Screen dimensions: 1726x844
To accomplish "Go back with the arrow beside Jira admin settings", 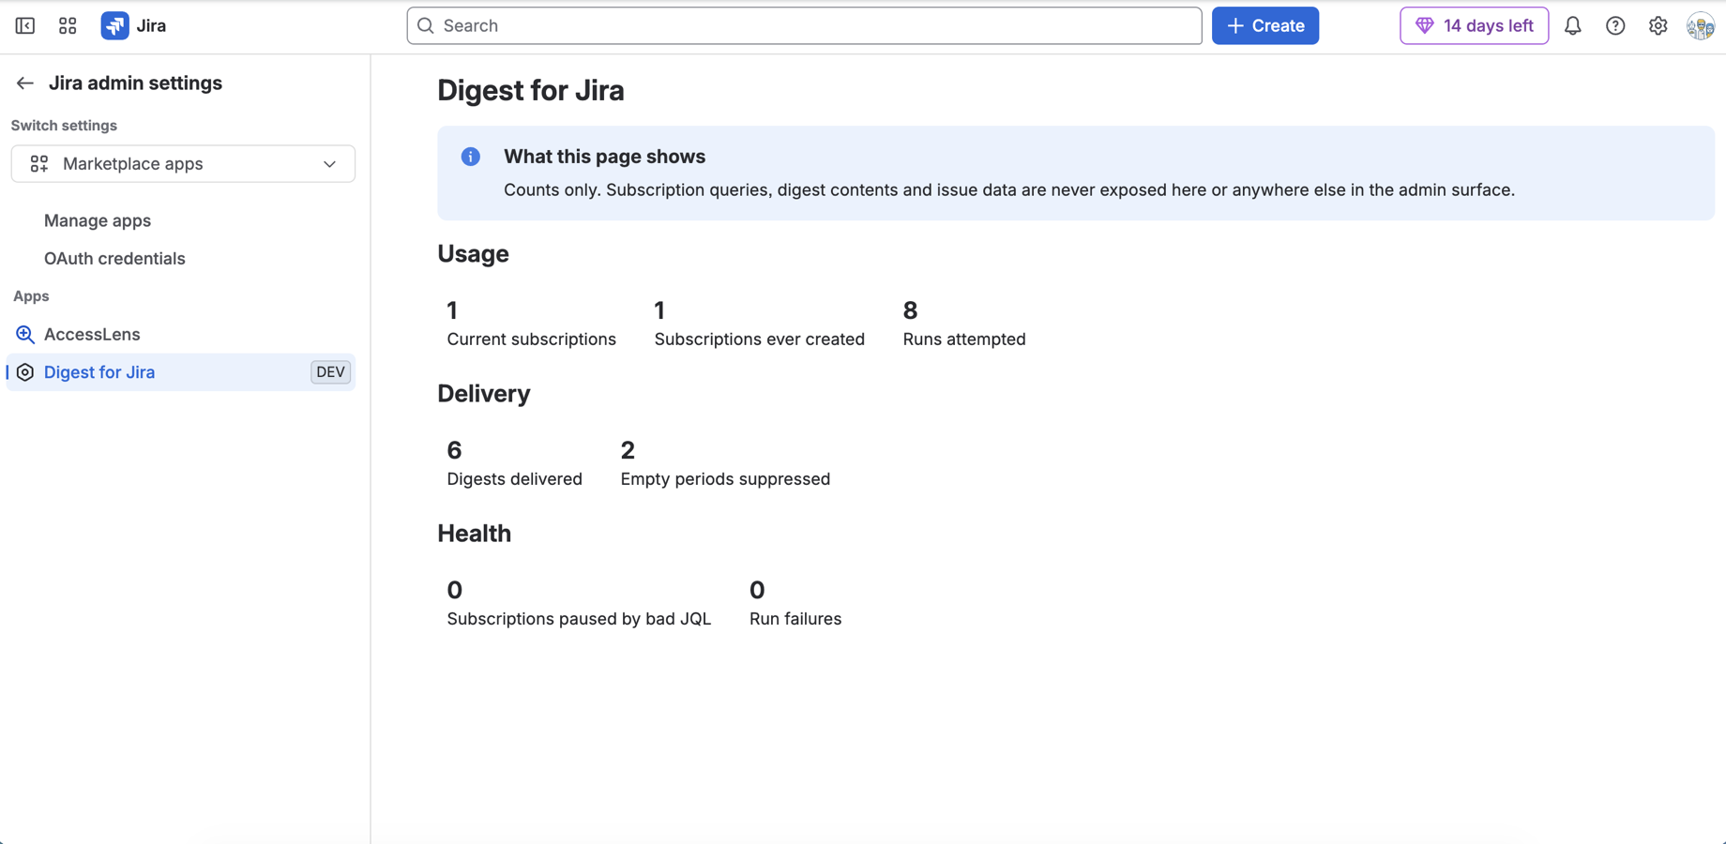I will [25, 83].
